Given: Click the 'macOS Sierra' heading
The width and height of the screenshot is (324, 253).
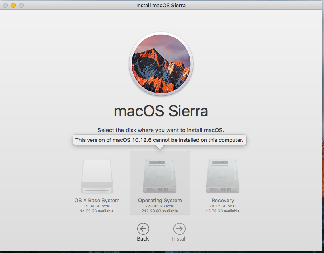Looking at the screenshot, I should pos(161,111).
